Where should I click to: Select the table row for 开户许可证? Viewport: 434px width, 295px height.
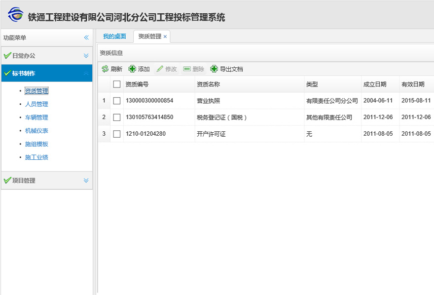(x=222, y=133)
